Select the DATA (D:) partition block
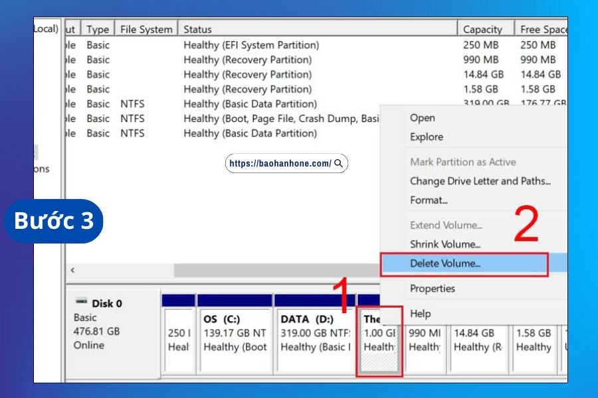This screenshot has height=398, width=598. coord(312,338)
